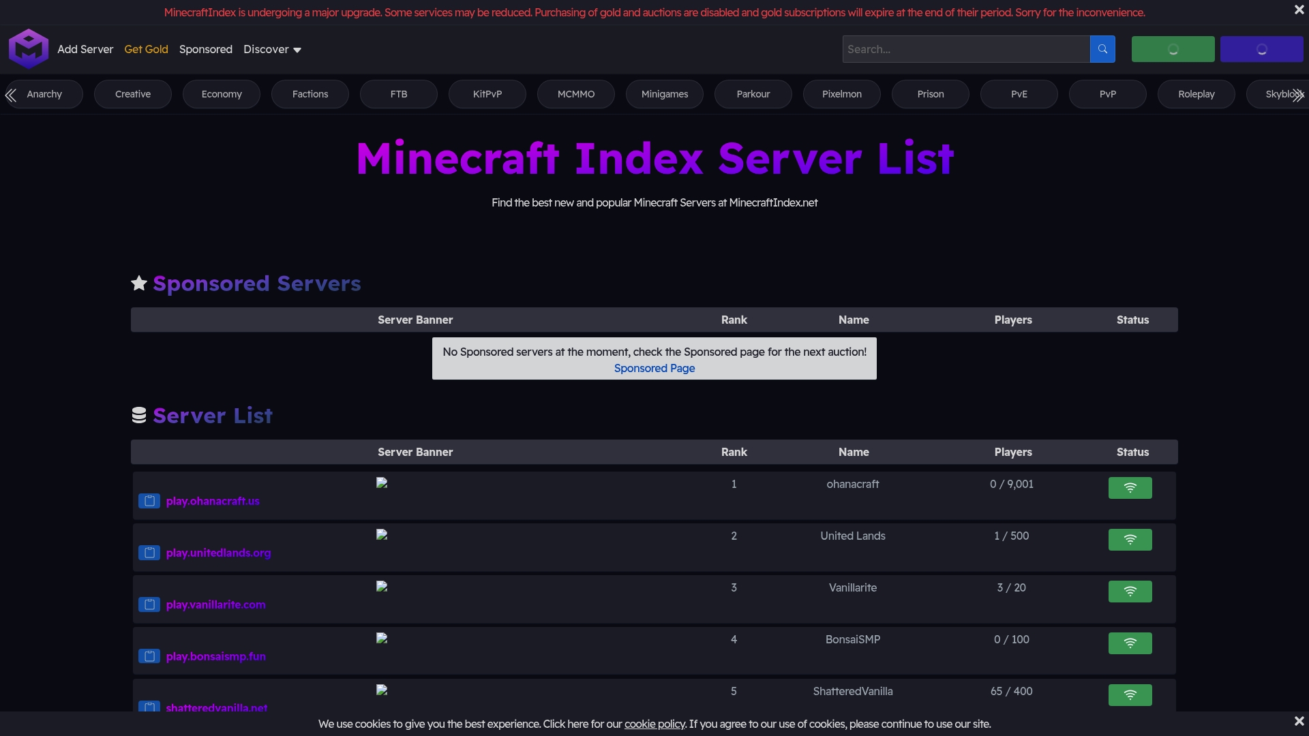Check ohanacraft's online status indicator
1309x736 pixels.
point(1130,488)
